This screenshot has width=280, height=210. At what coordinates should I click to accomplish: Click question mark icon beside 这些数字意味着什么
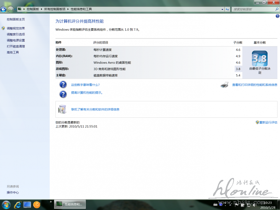point(63,84)
